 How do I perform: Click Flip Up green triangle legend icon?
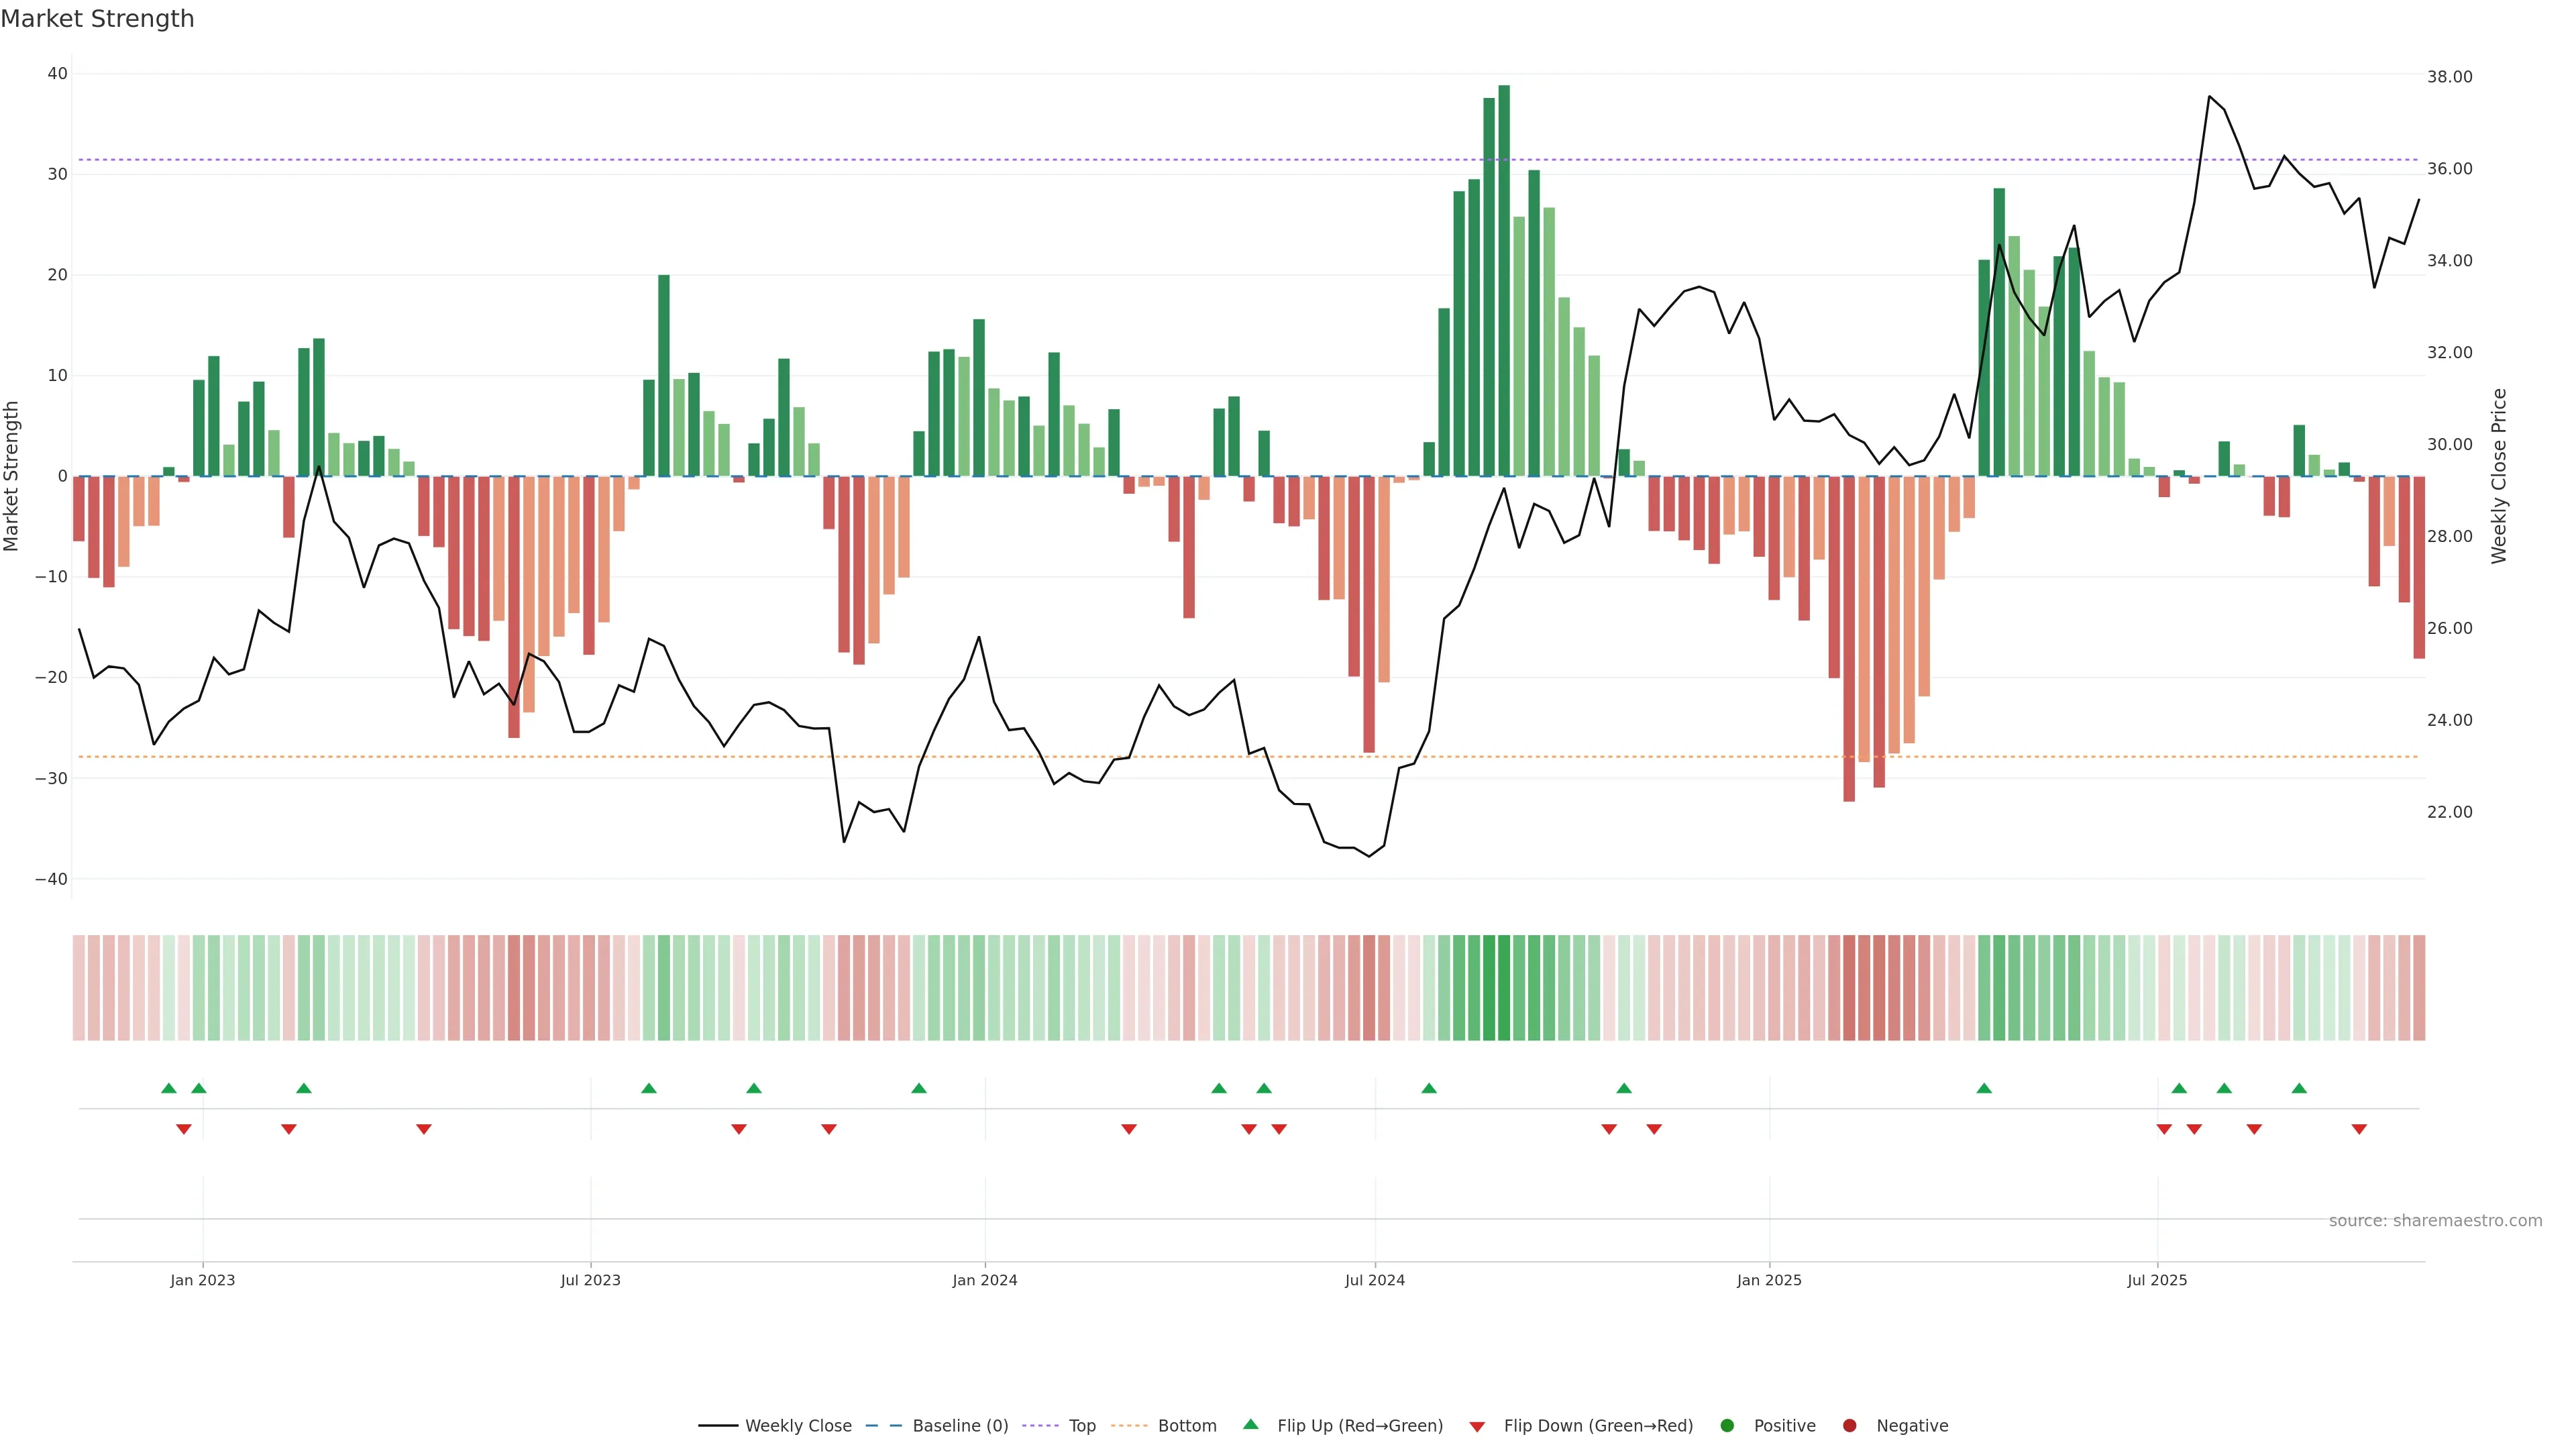tap(1250, 1424)
